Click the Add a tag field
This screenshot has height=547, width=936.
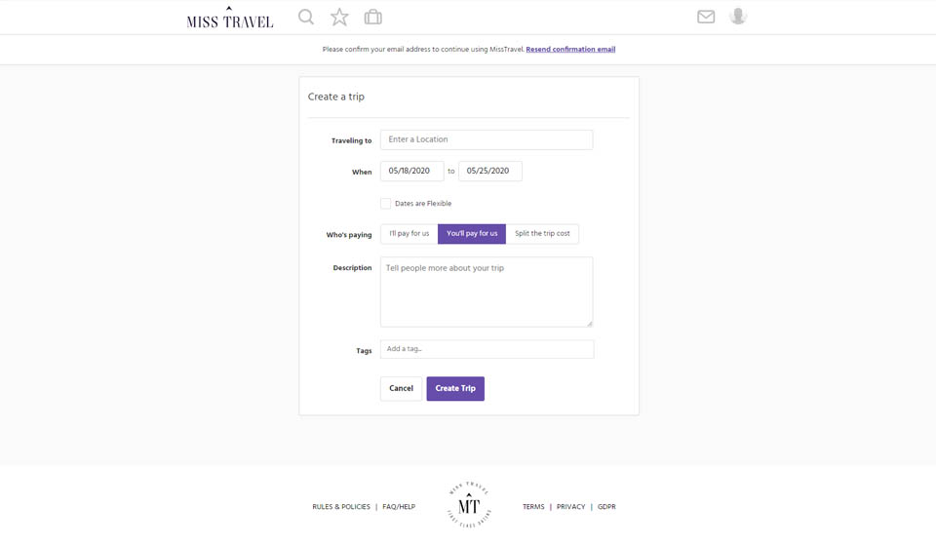(x=486, y=349)
